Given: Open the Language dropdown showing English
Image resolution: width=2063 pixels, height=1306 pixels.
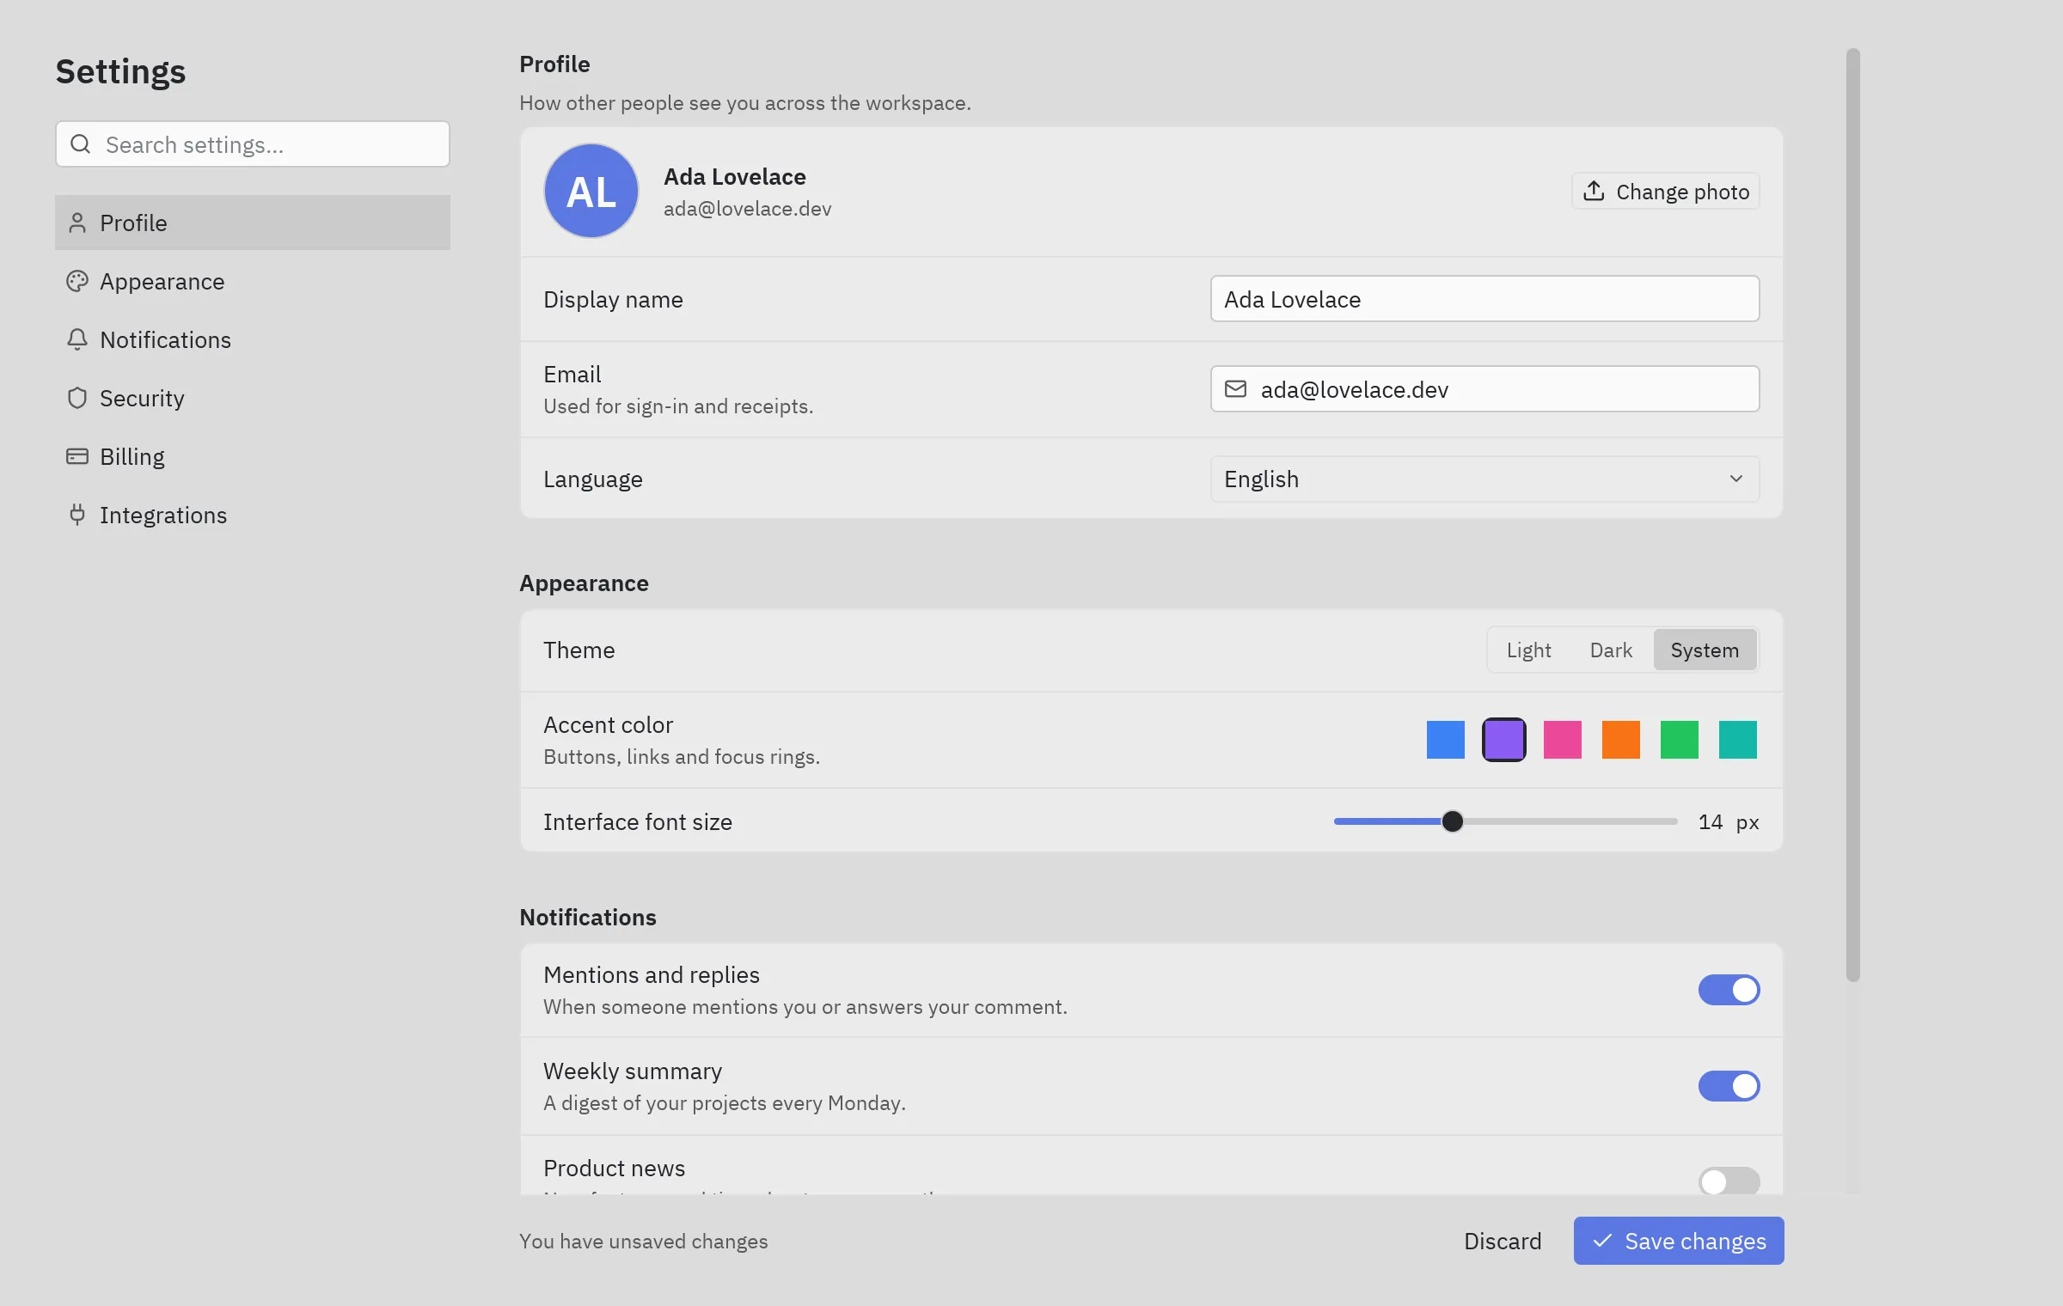Looking at the screenshot, I should coord(1485,479).
